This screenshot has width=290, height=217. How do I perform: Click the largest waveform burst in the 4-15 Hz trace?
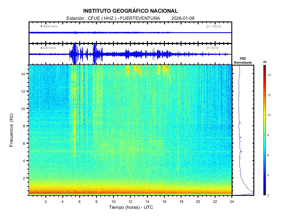click(x=74, y=54)
